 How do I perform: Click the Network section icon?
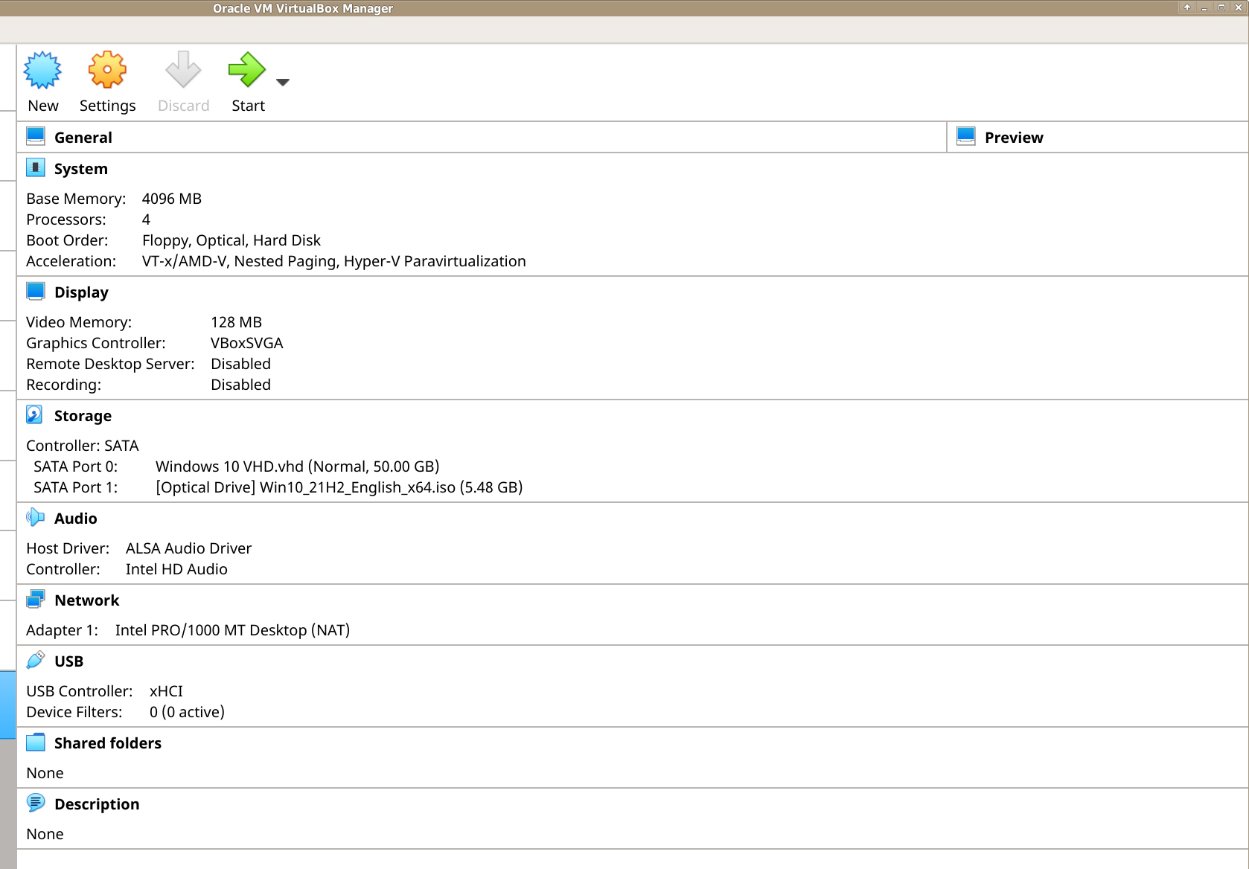[x=36, y=599]
